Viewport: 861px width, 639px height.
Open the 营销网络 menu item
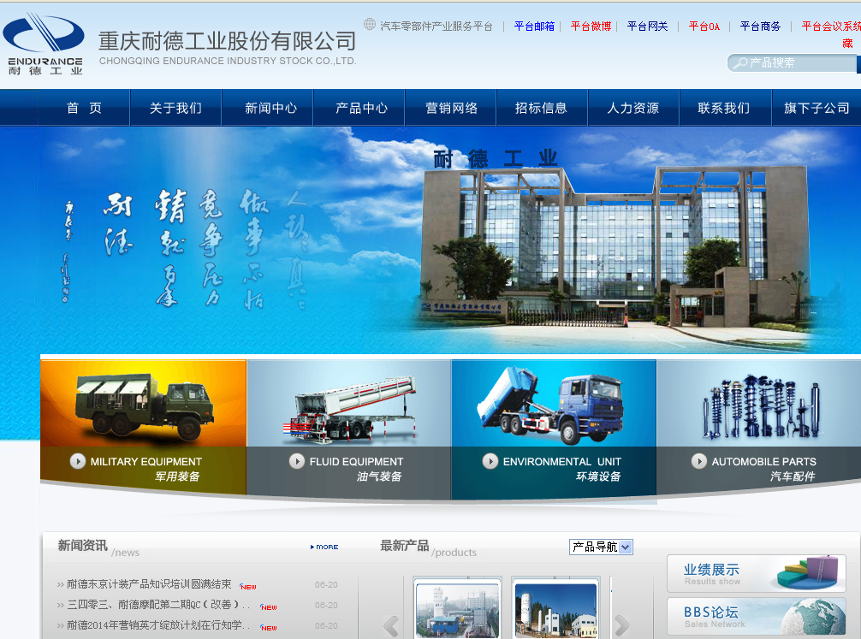tap(451, 108)
